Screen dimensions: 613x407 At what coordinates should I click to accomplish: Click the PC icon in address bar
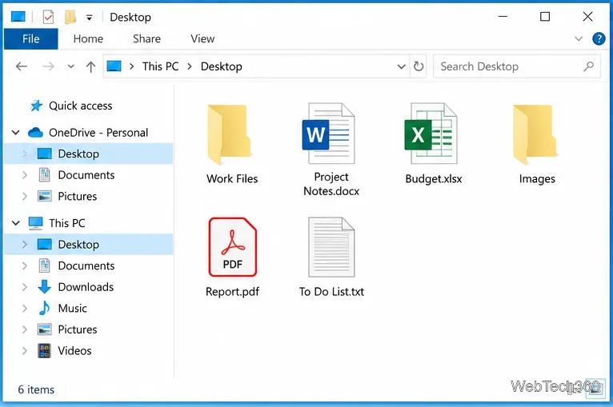(114, 66)
